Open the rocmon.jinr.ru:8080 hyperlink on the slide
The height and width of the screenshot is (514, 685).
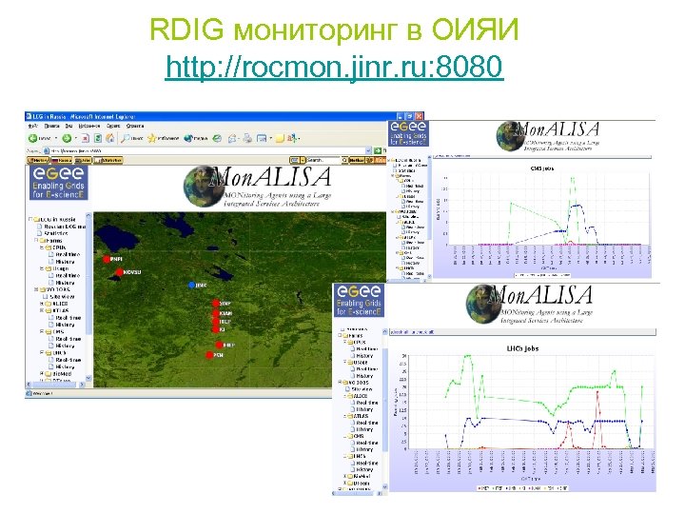tap(334, 67)
